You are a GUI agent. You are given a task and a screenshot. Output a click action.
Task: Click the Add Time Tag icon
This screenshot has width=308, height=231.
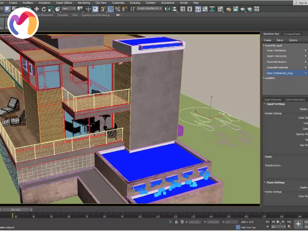coord(238,227)
